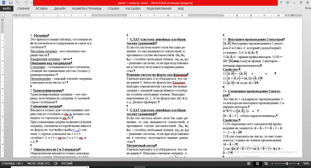Click heading 'Смешанное произведение 3 векторов'
311x168 pixels.
[x=252, y=93]
